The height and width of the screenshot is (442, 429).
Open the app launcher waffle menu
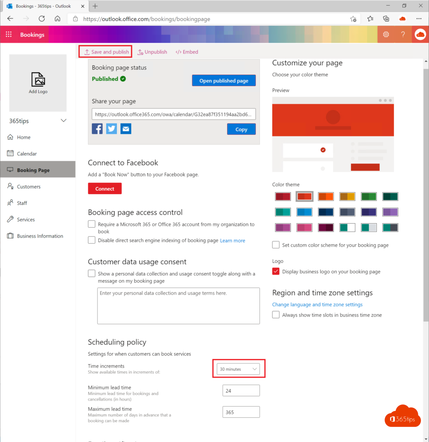[x=9, y=35]
